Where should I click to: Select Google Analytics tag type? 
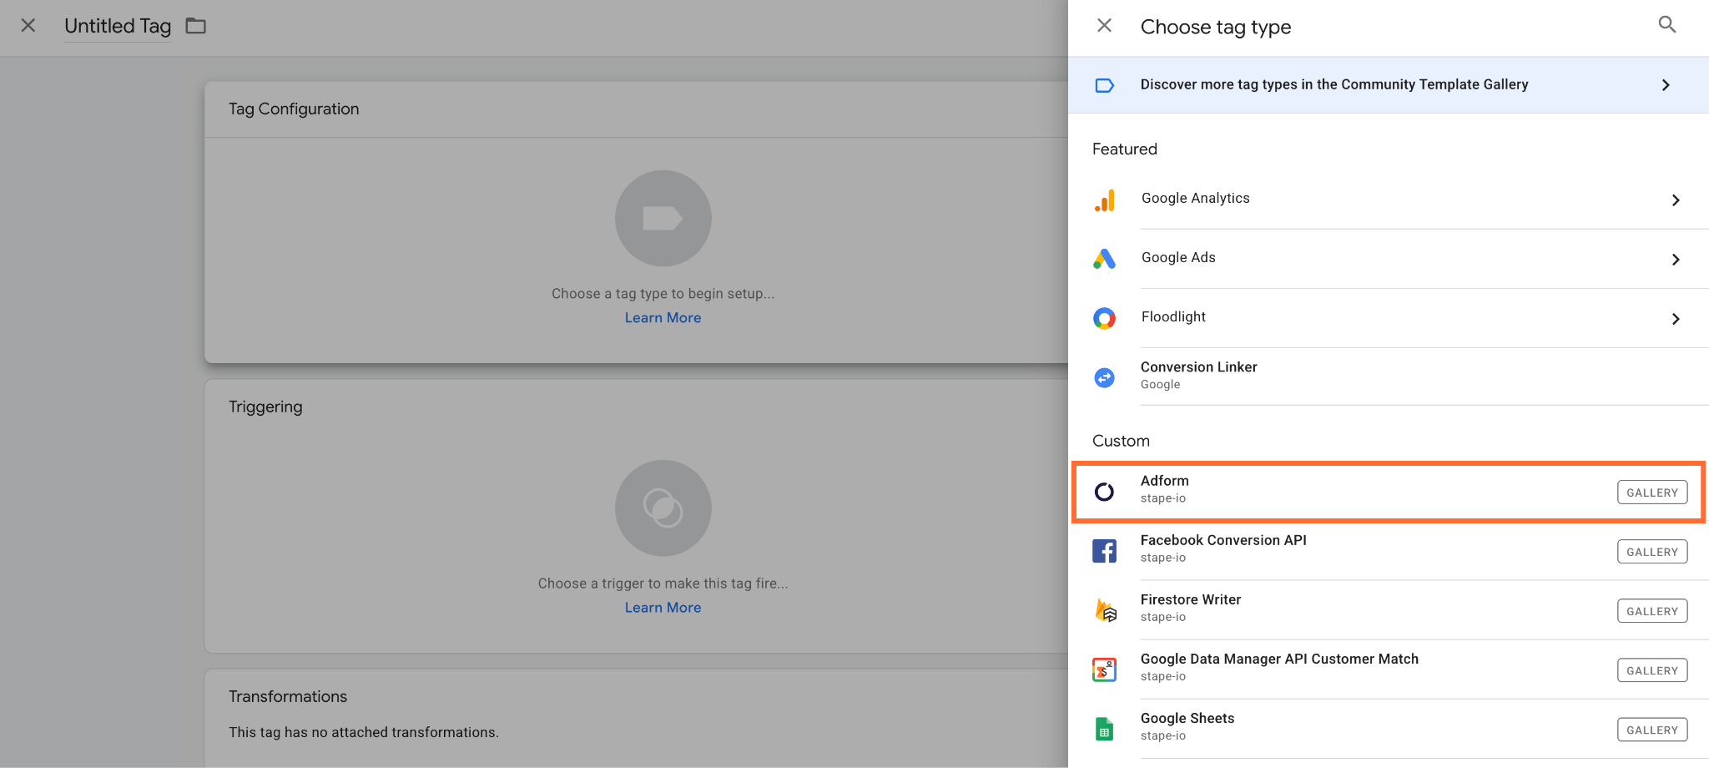1389,199
